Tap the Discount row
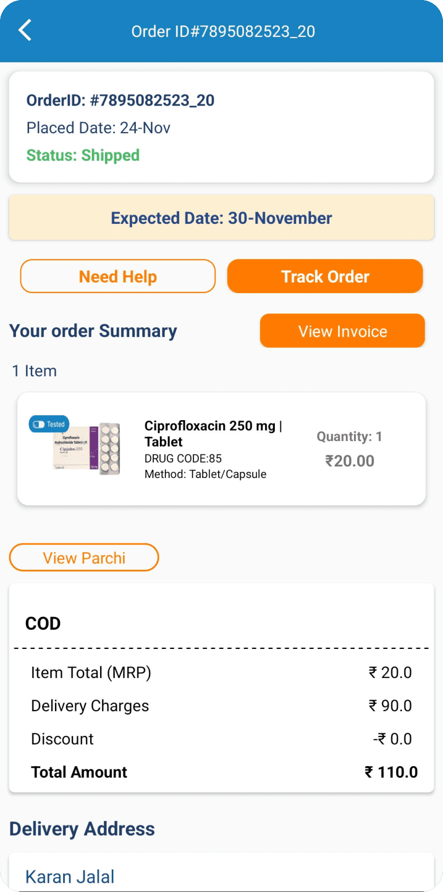443x892 pixels. (x=221, y=739)
